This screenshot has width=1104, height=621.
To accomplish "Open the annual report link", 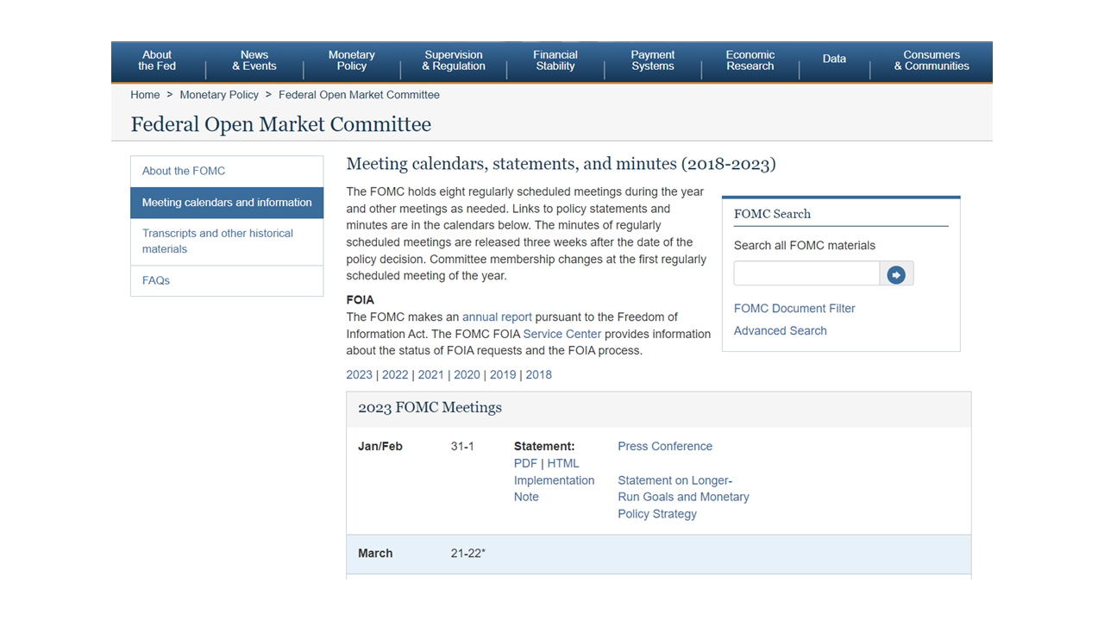I will coord(497,317).
